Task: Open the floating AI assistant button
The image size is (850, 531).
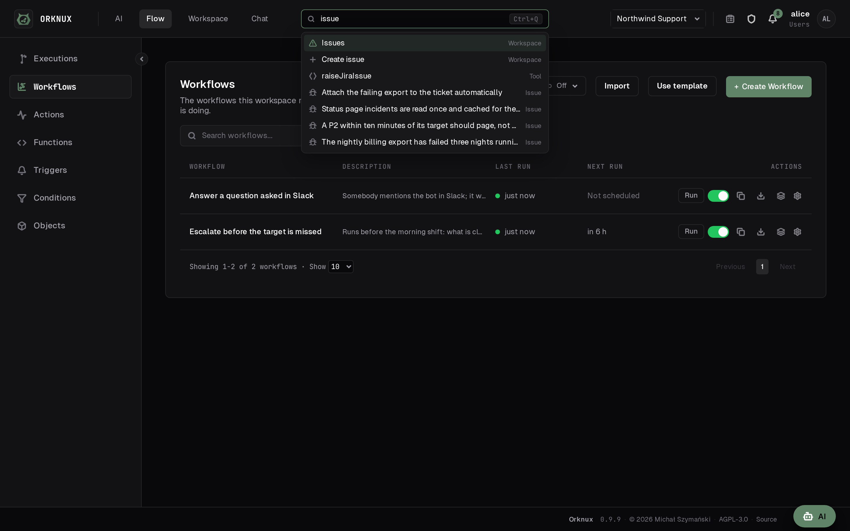Action: pyautogui.click(x=814, y=516)
